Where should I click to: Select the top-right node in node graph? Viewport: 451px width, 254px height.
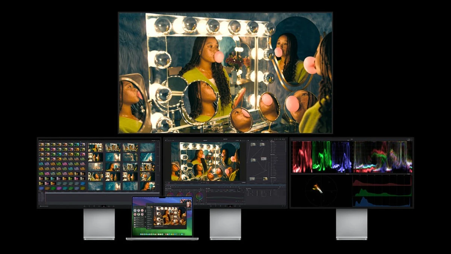point(263,144)
